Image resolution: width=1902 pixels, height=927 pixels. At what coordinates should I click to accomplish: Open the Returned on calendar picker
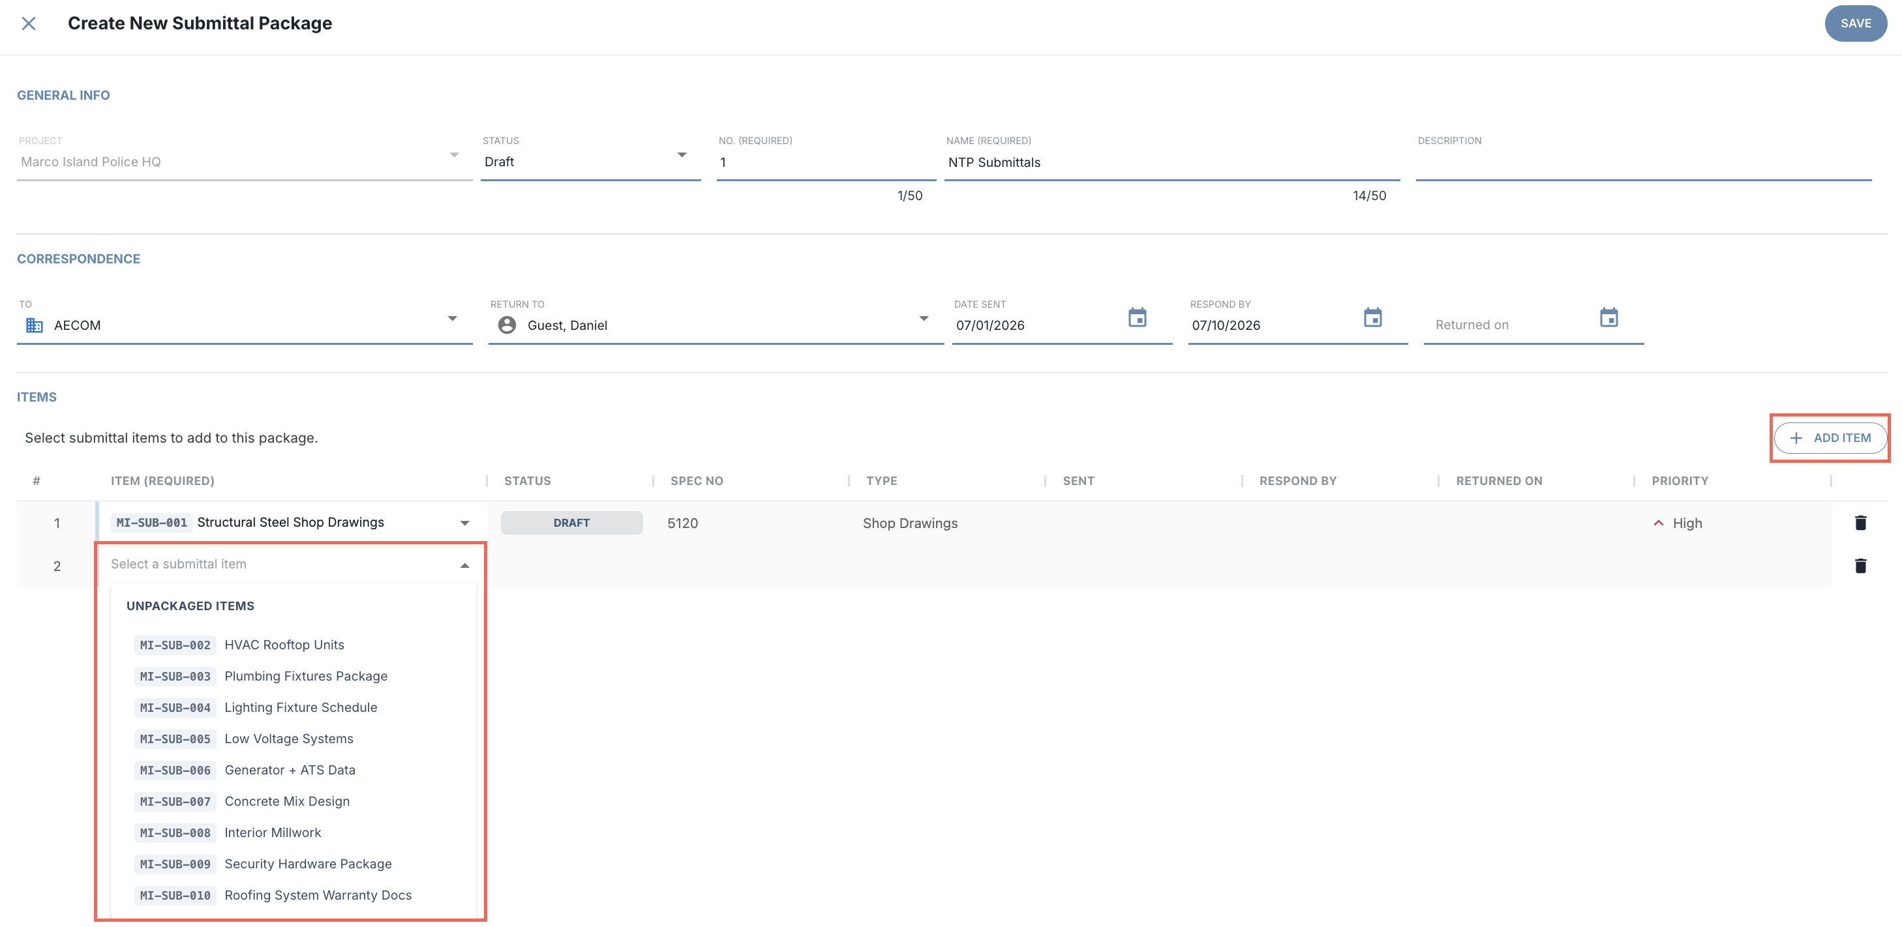point(1609,318)
